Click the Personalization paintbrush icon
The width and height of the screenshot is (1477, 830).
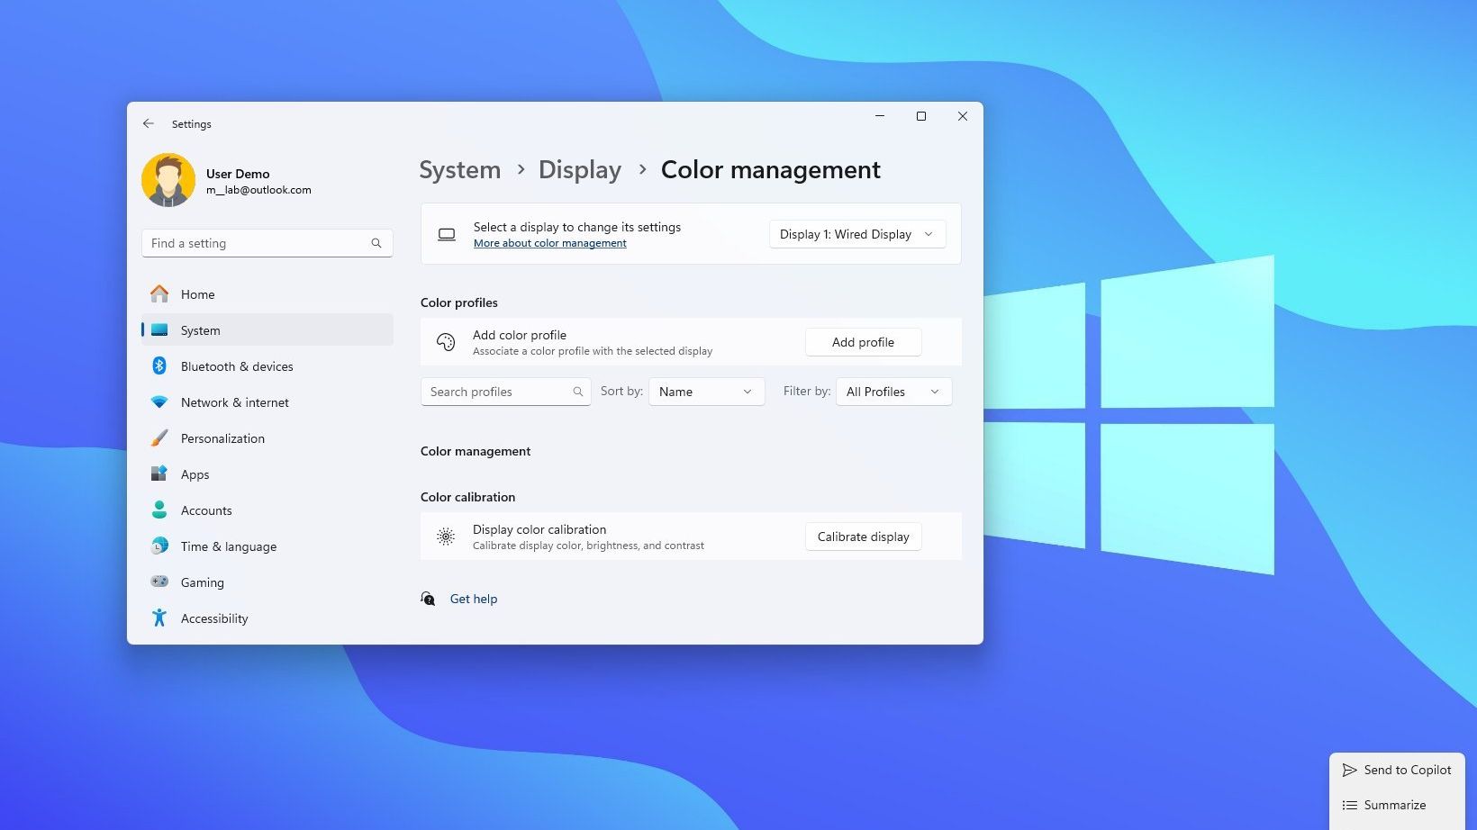(x=159, y=438)
